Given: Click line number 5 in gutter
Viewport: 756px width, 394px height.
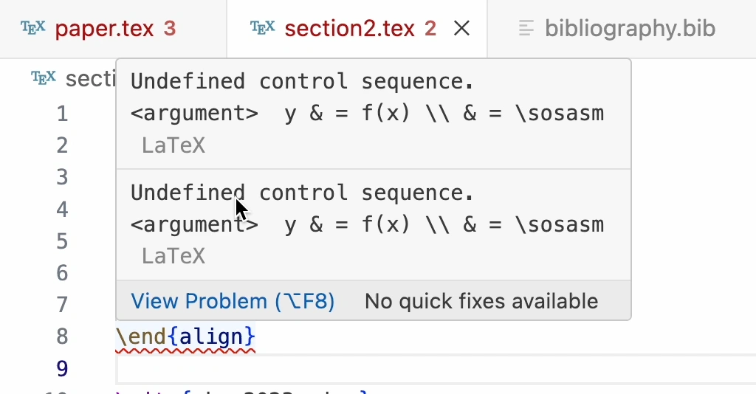Looking at the screenshot, I should point(62,241).
